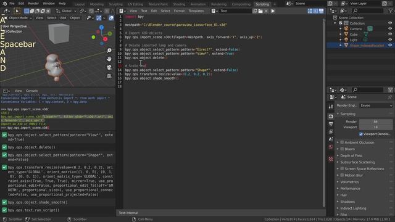The height and width of the screenshot is (222, 395).
Task: Collapse the Sampling panel
Action: 347,114
